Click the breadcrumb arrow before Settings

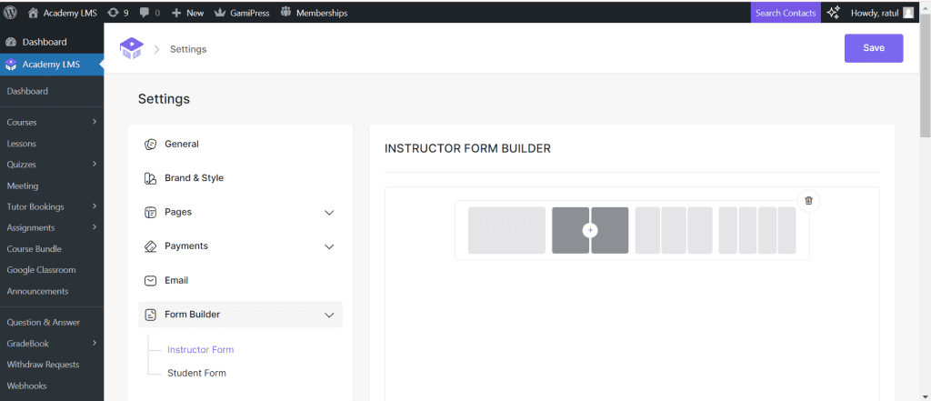[x=157, y=49]
